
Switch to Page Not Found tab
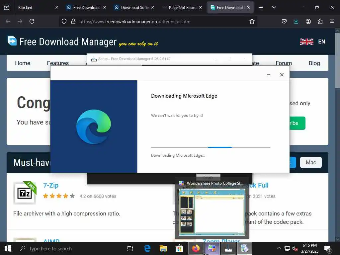click(x=182, y=8)
